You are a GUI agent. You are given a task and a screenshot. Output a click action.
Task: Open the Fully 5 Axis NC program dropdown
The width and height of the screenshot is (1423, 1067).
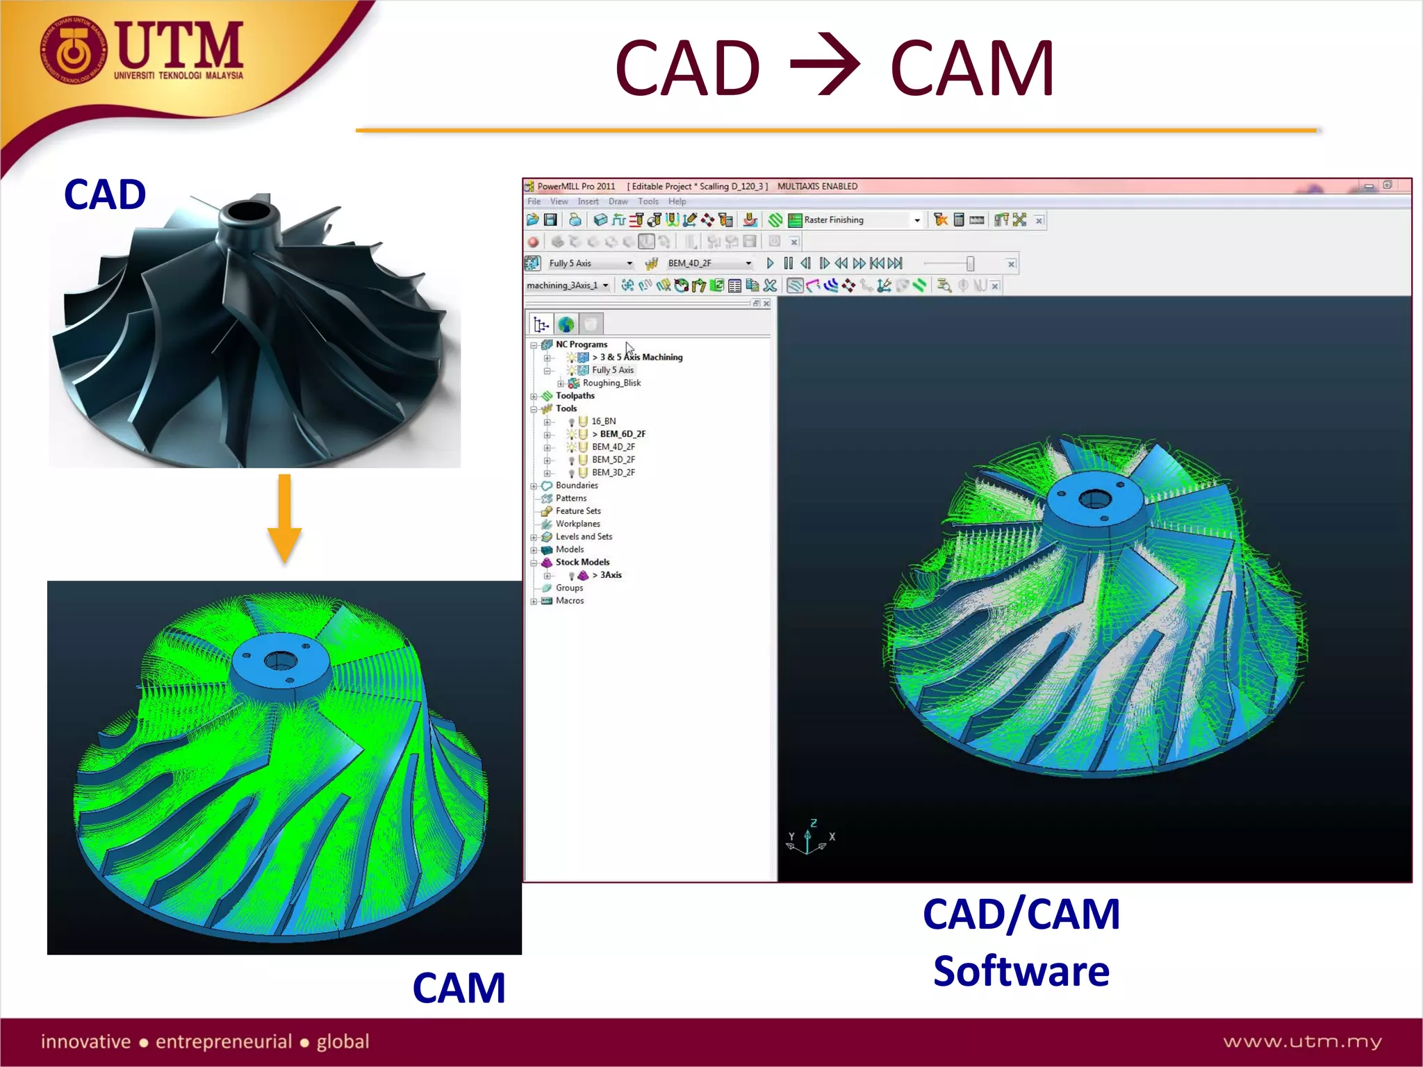(x=630, y=263)
